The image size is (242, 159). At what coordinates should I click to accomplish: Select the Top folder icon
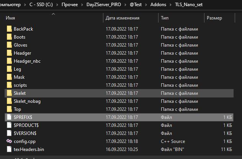(x=9, y=109)
